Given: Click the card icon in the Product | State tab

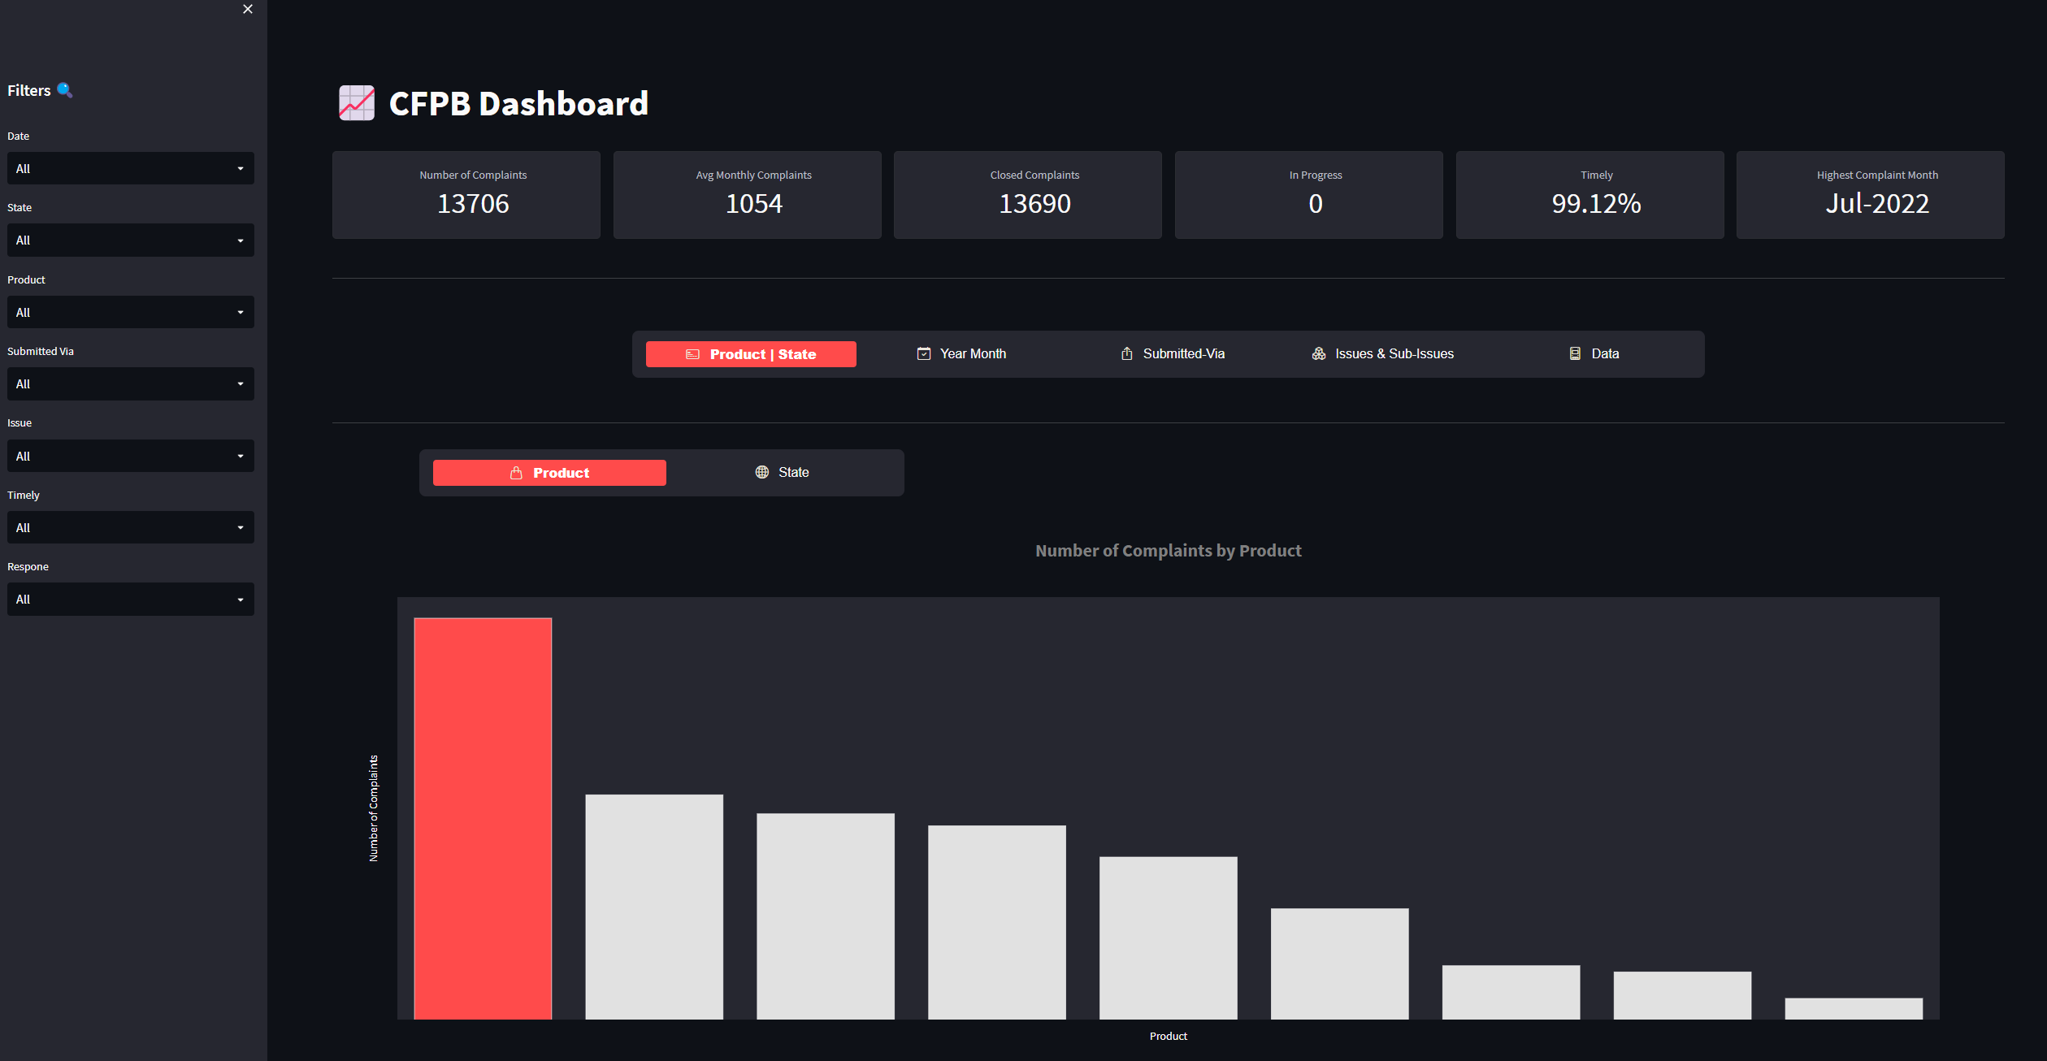Looking at the screenshot, I should pos(692,354).
